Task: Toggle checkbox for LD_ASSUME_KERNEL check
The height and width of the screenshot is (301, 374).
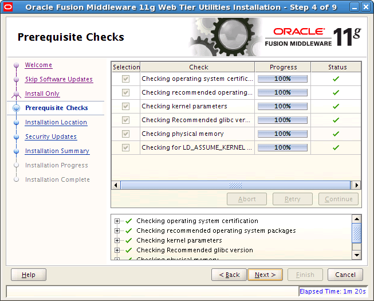Action: (x=125, y=147)
